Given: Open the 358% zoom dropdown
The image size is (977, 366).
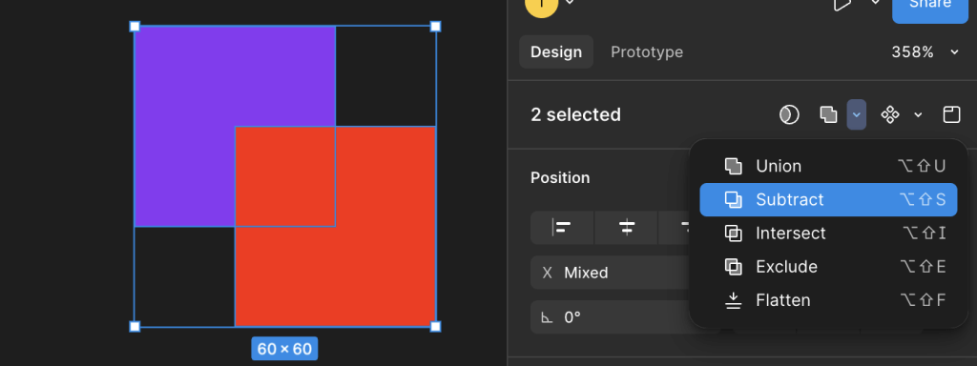Looking at the screenshot, I should coord(925,52).
